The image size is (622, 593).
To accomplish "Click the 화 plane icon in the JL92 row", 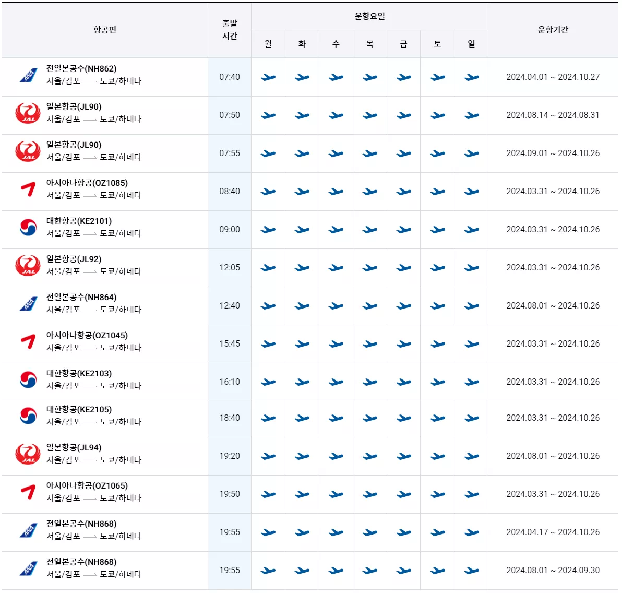I will (x=302, y=268).
